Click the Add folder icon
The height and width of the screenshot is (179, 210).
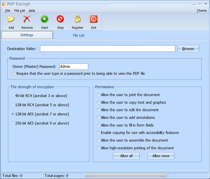click(11, 19)
